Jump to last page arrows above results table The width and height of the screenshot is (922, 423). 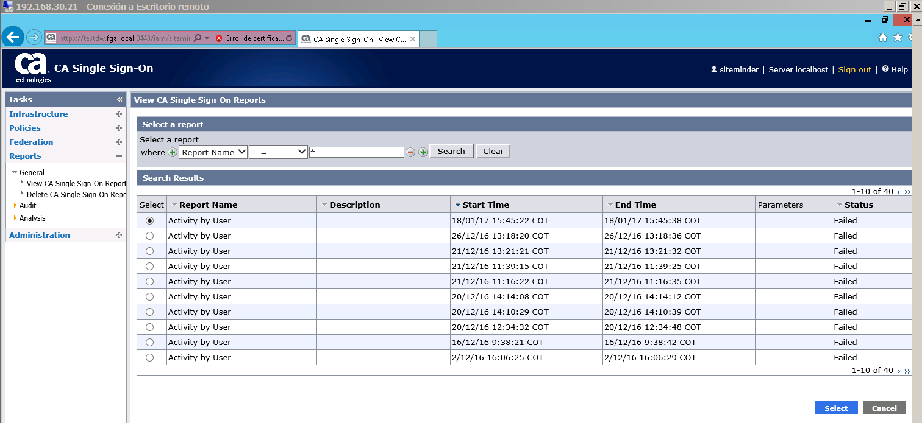point(907,192)
